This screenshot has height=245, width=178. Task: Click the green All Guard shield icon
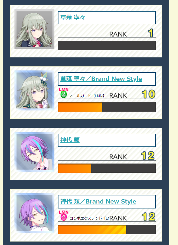pyautogui.click(x=63, y=95)
